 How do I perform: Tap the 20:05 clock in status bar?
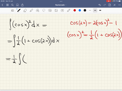3,1
